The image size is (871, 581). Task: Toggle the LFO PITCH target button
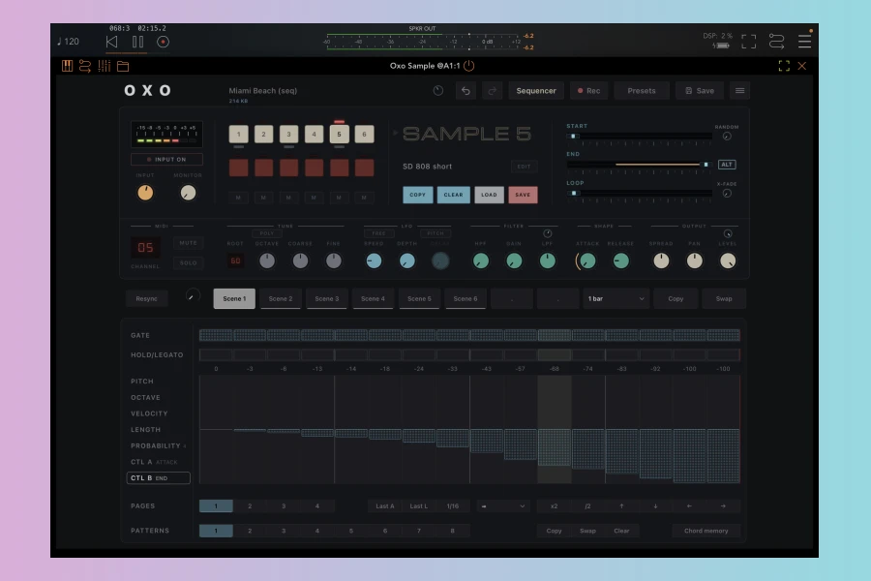435,233
